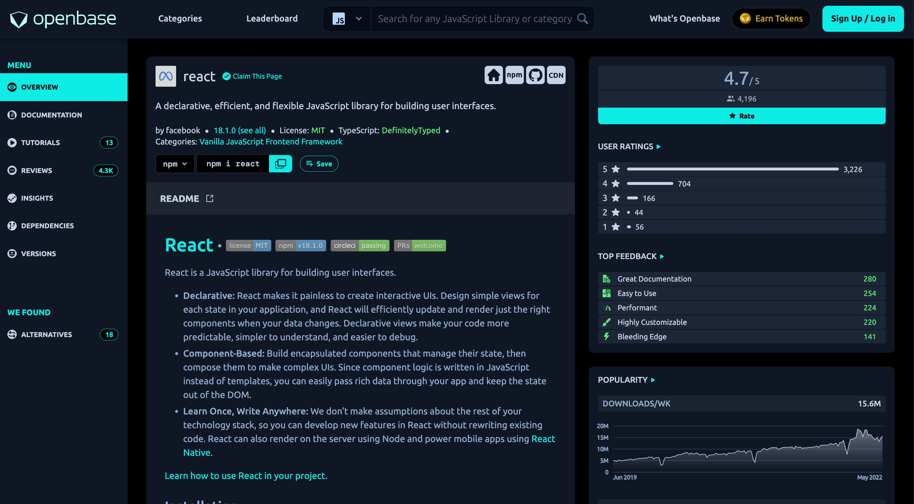Open the GitHub repository icon
Screen dimensions: 914x504
pyautogui.click(x=535, y=75)
